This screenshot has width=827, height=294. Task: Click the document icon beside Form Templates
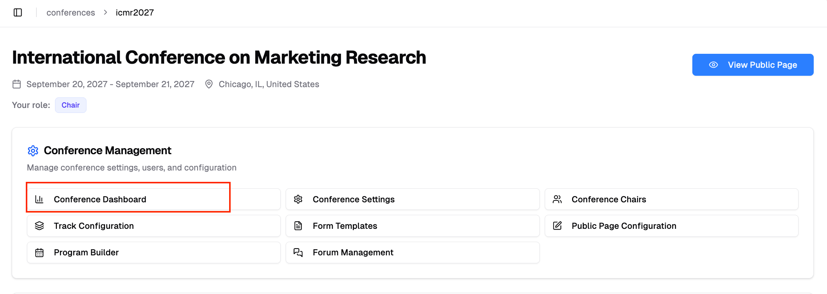tap(298, 226)
